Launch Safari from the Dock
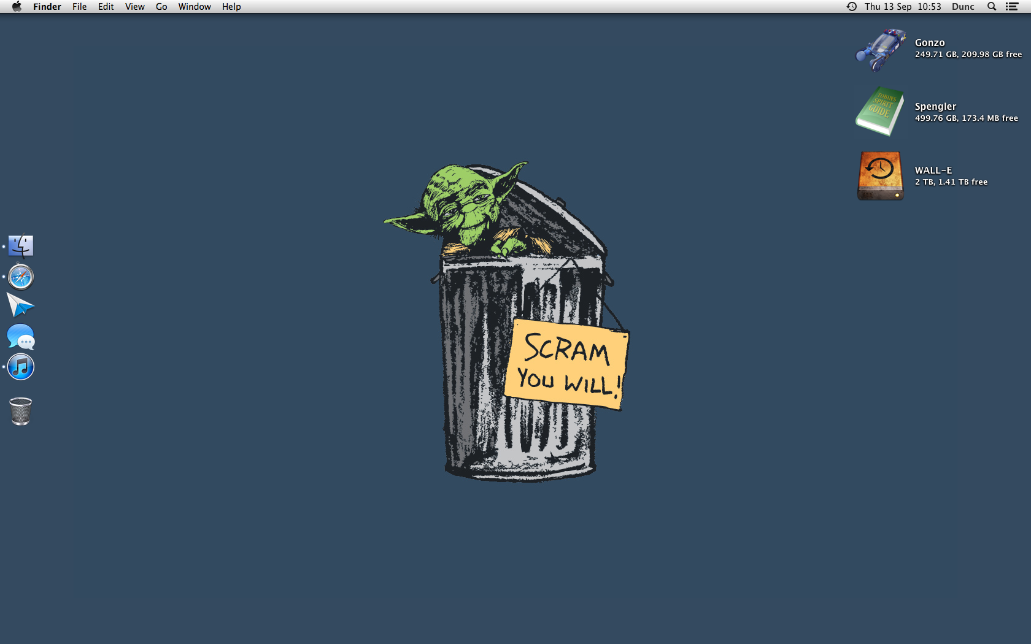 (21, 277)
